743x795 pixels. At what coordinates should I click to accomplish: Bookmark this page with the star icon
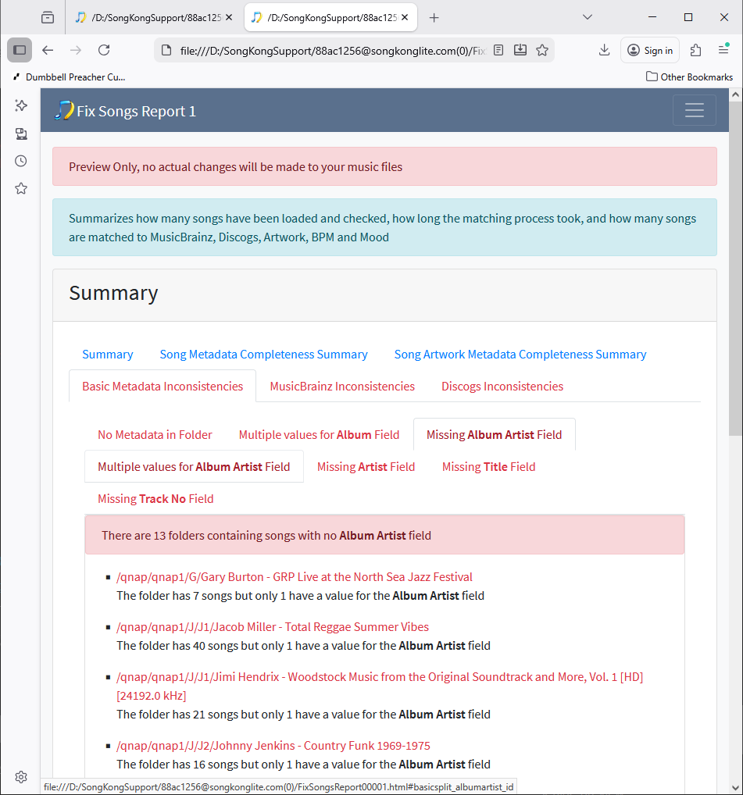(x=542, y=50)
